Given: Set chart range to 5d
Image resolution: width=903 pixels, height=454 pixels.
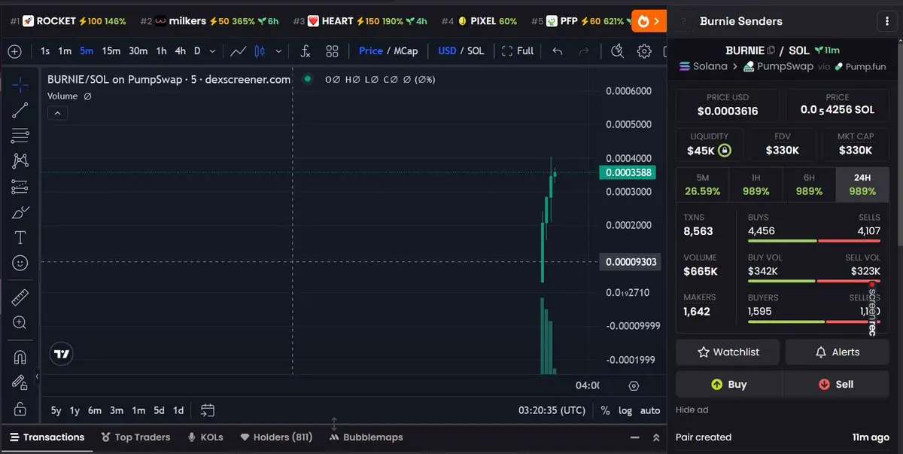Looking at the screenshot, I should [x=159, y=410].
